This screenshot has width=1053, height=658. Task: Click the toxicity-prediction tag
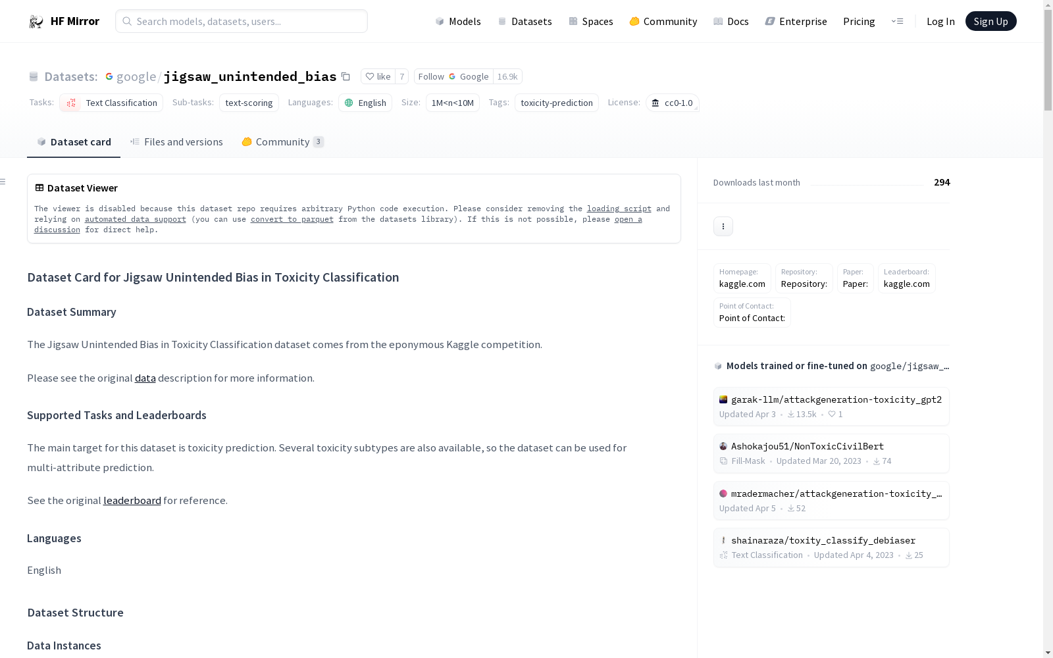[557, 103]
